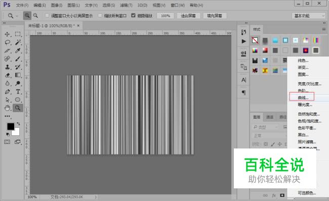The height and width of the screenshot is (201, 329).
Task: Close the 未标题-1 document tab
Action: (x=78, y=26)
